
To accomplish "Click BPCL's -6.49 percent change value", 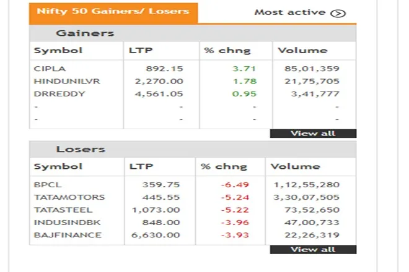I will (235, 185).
